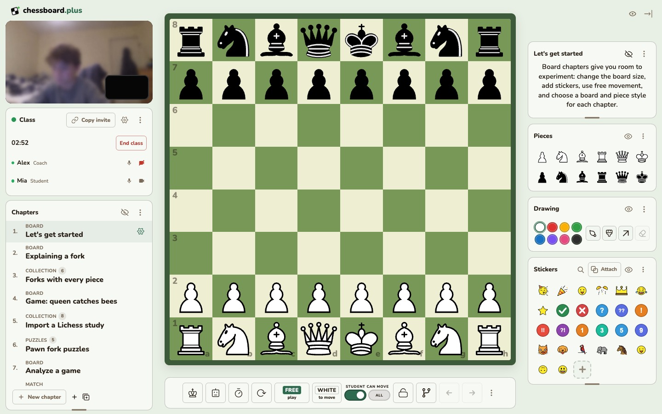This screenshot has height=414, width=662.
Task: Select the arrow drawing tool
Action: click(x=626, y=234)
